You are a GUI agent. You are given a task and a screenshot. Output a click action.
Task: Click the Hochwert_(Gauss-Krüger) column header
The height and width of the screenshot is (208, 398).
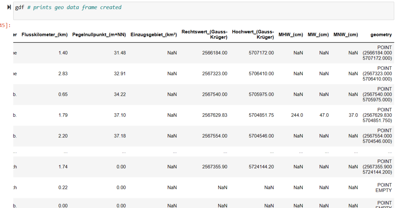(253, 34)
